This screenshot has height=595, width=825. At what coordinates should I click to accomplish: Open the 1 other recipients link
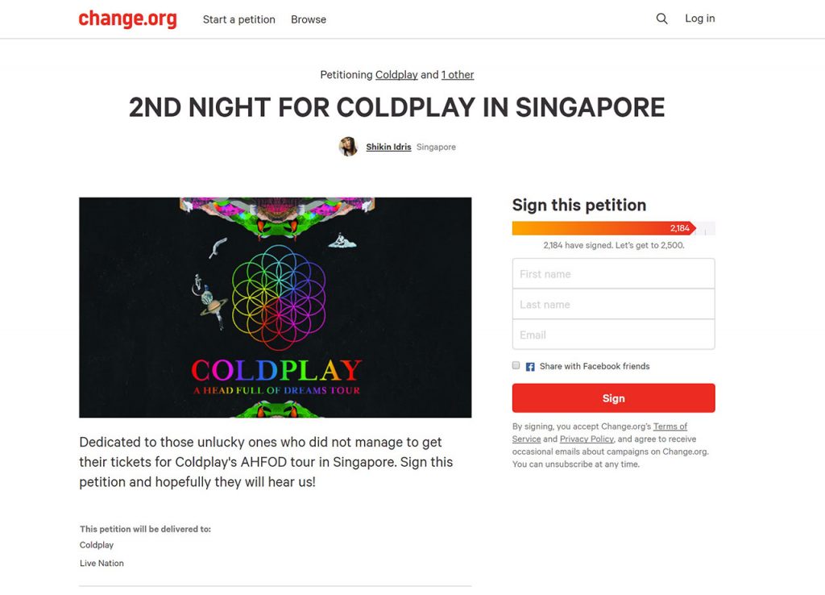pyautogui.click(x=458, y=75)
